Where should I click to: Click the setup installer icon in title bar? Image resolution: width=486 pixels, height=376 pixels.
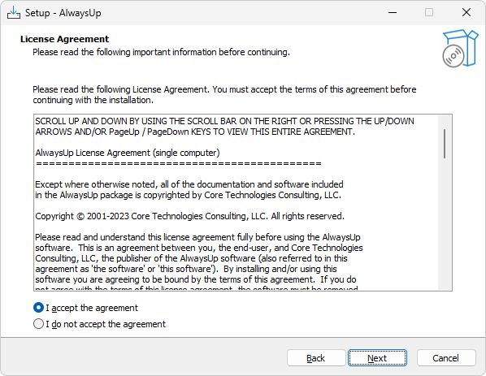tap(14, 13)
